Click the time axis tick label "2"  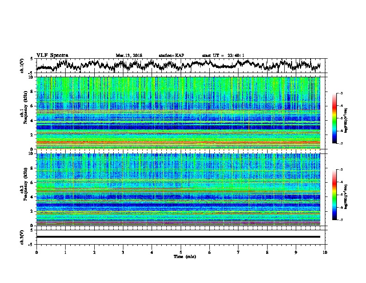click(x=94, y=252)
